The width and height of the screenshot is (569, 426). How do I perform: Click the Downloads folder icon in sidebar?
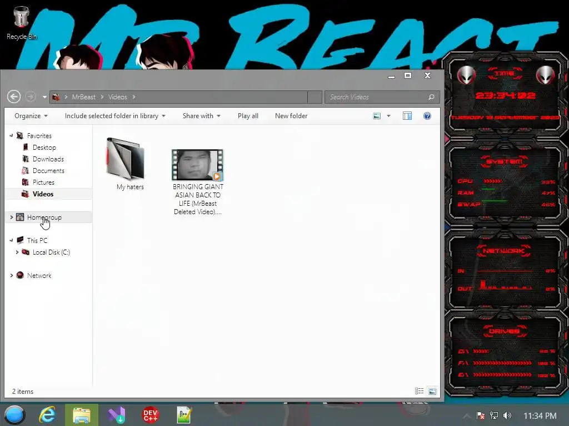point(26,159)
